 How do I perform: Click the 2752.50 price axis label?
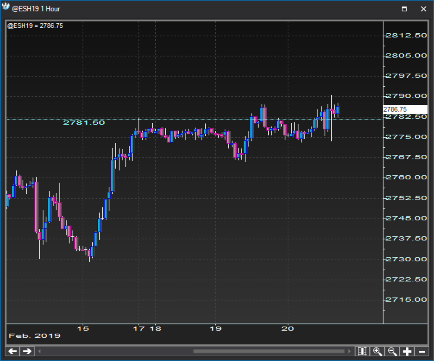tap(406, 198)
